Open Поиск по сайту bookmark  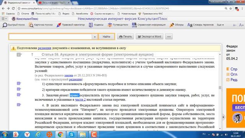tap(43, 14)
